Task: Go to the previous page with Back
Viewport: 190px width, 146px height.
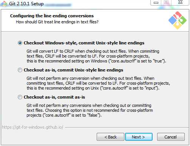Action: click(110, 137)
